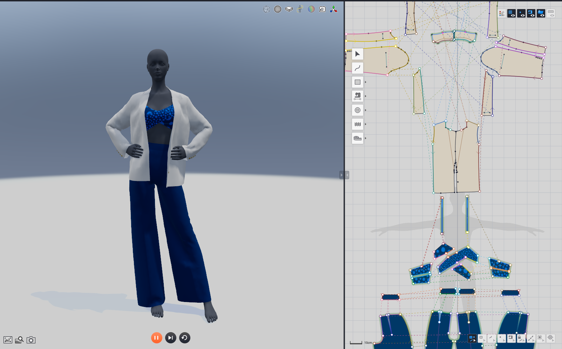The width and height of the screenshot is (562, 349).
Task: Click the collar pattern piece at top
Action: point(454,36)
